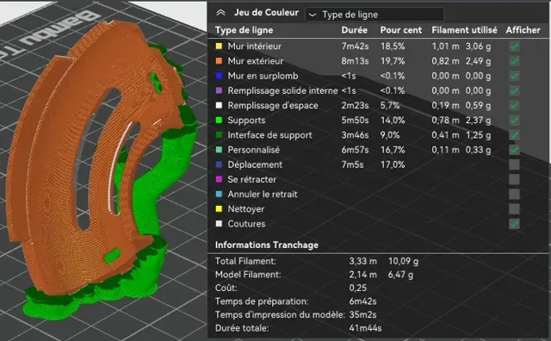The image size is (551, 341).
Task: Click the yellow Mur intérieur color swatch
Action: coord(219,46)
